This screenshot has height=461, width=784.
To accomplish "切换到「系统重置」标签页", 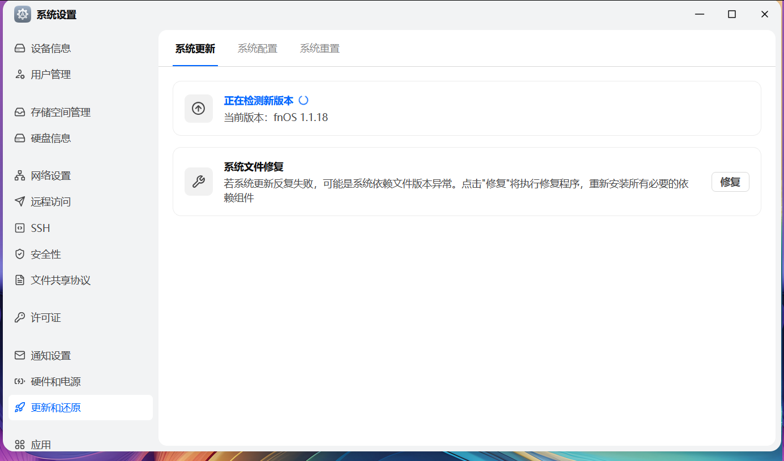I will tap(319, 49).
